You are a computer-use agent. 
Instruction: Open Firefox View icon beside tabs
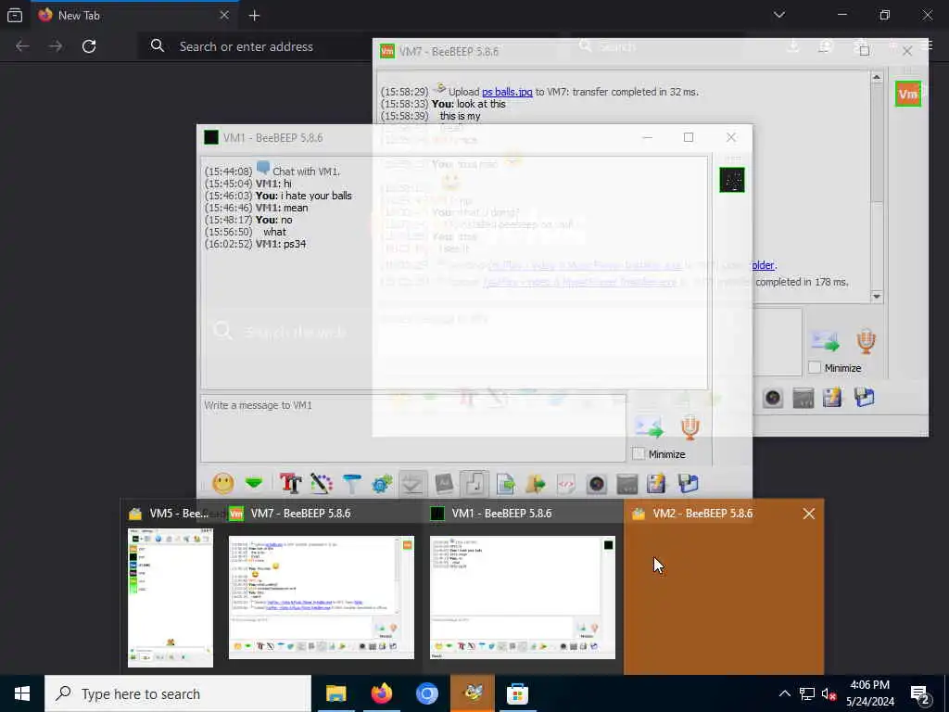15,15
